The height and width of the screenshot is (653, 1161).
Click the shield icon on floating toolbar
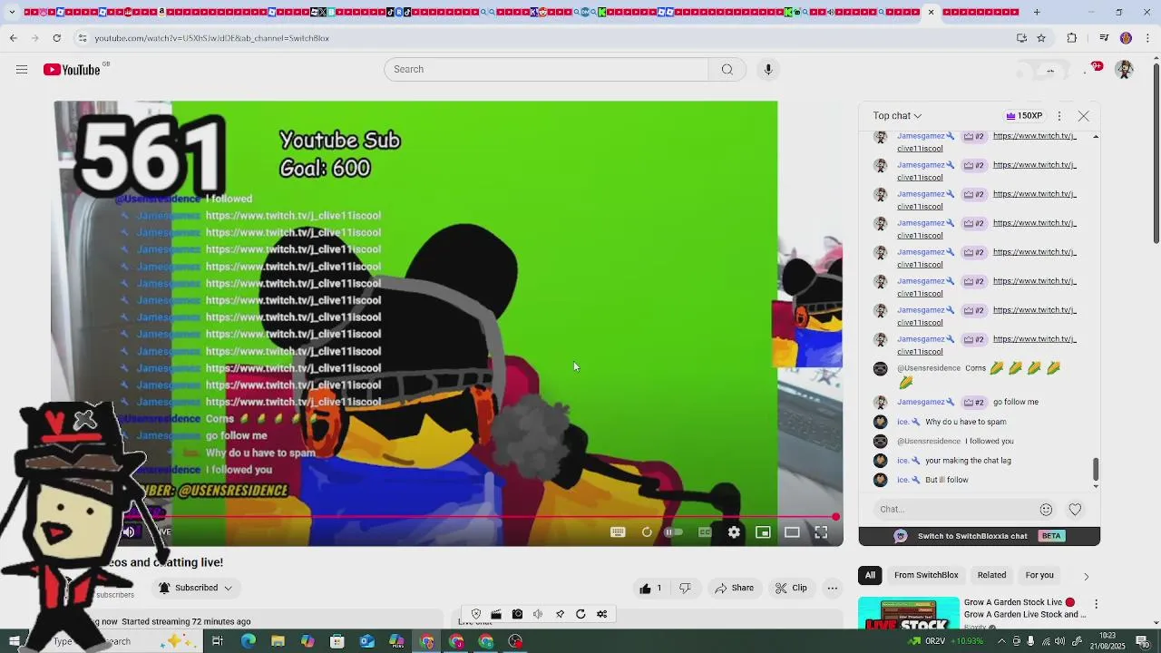point(476,614)
